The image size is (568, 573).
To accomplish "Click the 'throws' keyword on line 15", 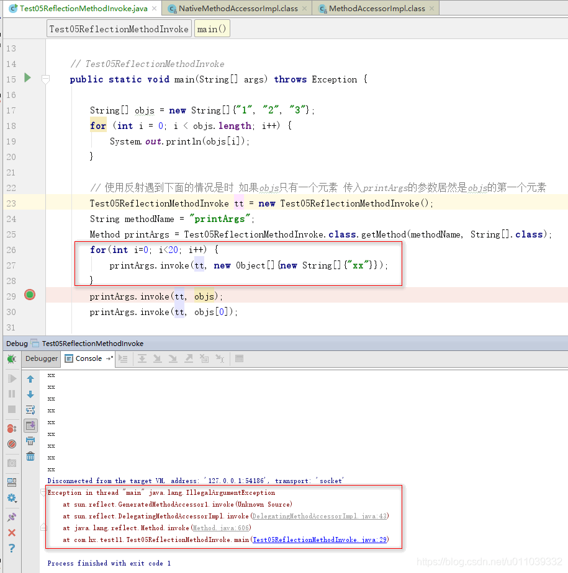I will point(291,79).
